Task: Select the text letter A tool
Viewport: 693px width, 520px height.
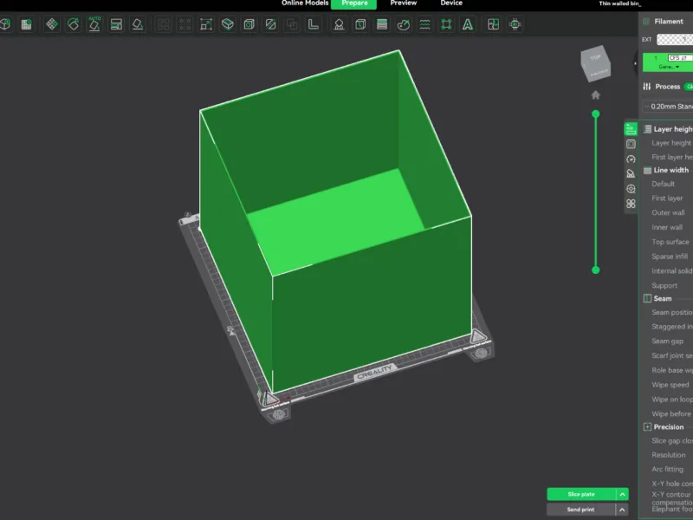Action: pyautogui.click(x=468, y=24)
